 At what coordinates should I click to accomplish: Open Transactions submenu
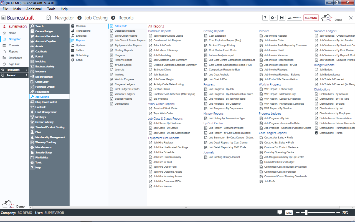pyautogui.click(x=83, y=31)
